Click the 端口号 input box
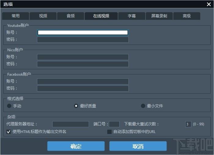 (114, 124)
